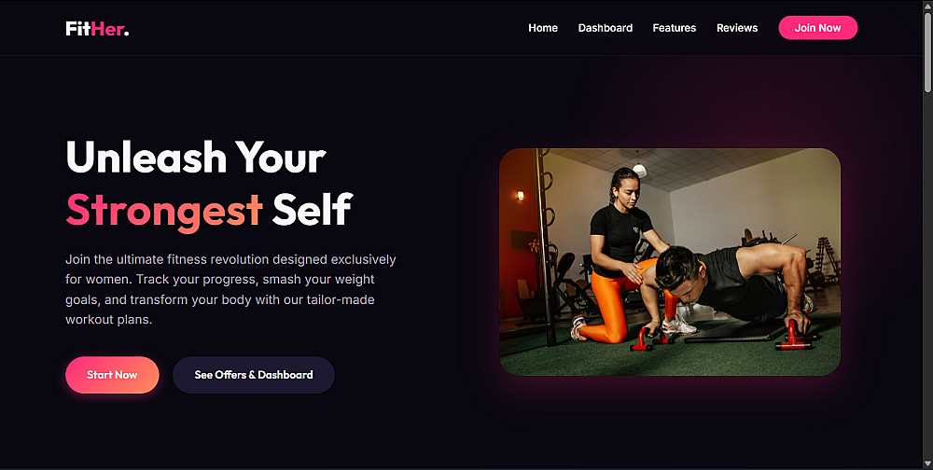Open the Home nav link
This screenshot has height=470, width=933.
[543, 28]
